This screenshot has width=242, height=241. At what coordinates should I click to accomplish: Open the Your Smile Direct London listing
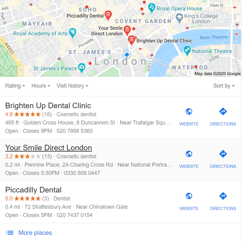pos(49,148)
